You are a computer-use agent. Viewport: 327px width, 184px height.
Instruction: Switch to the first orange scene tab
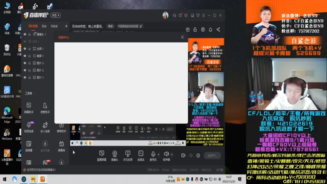coord(33,26)
